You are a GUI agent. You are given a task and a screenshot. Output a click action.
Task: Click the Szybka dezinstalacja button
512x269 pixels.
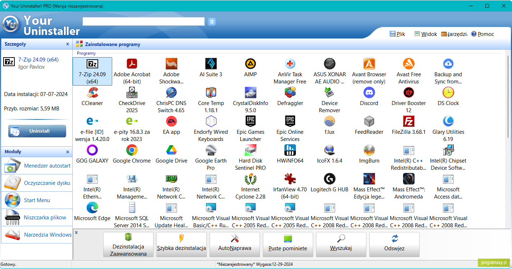(182, 245)
